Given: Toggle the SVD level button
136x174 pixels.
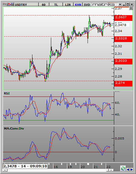Looking at the screenshot, I should [x=87, y=5].
